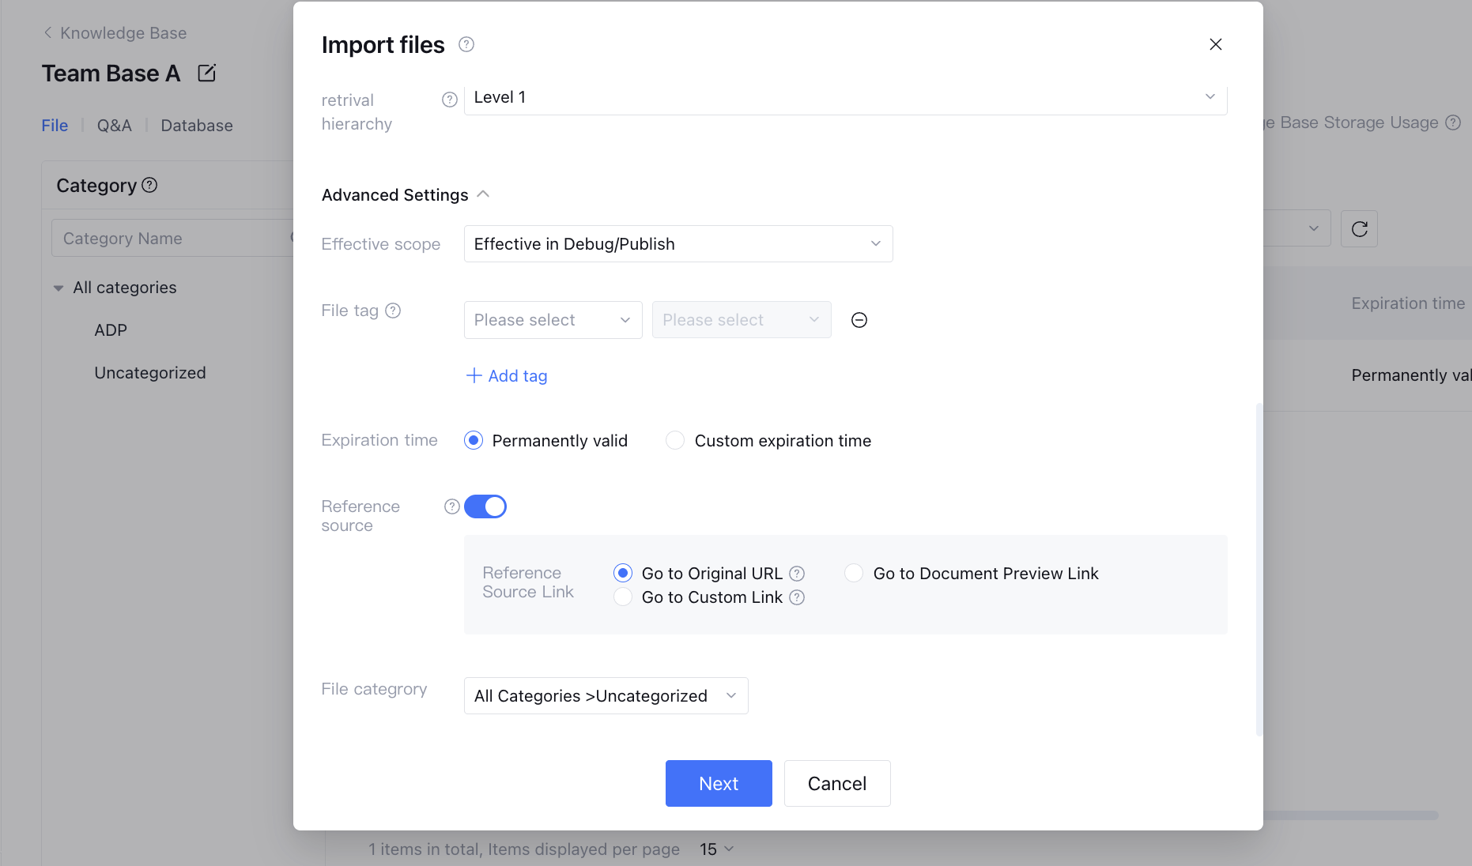This screenshot has width=1472, height=866.
Task: Click the help icon for Go to Custom Link
Action: tap(797, 597)
